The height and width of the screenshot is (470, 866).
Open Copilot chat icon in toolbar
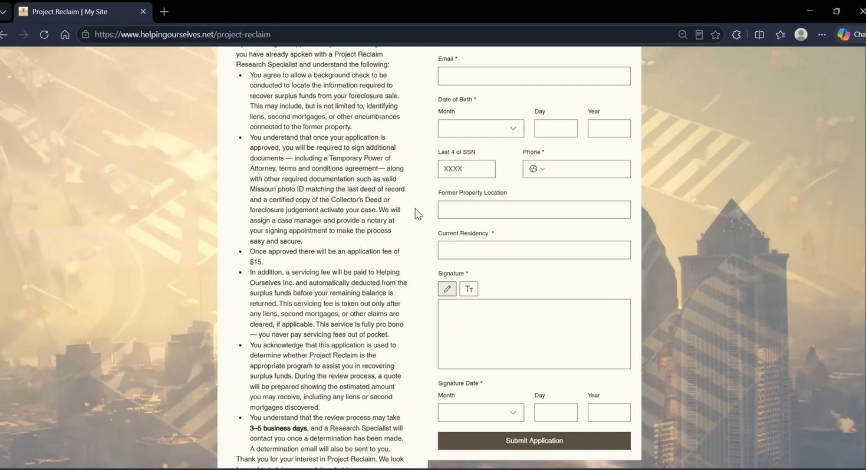click(x=844, y=35)
